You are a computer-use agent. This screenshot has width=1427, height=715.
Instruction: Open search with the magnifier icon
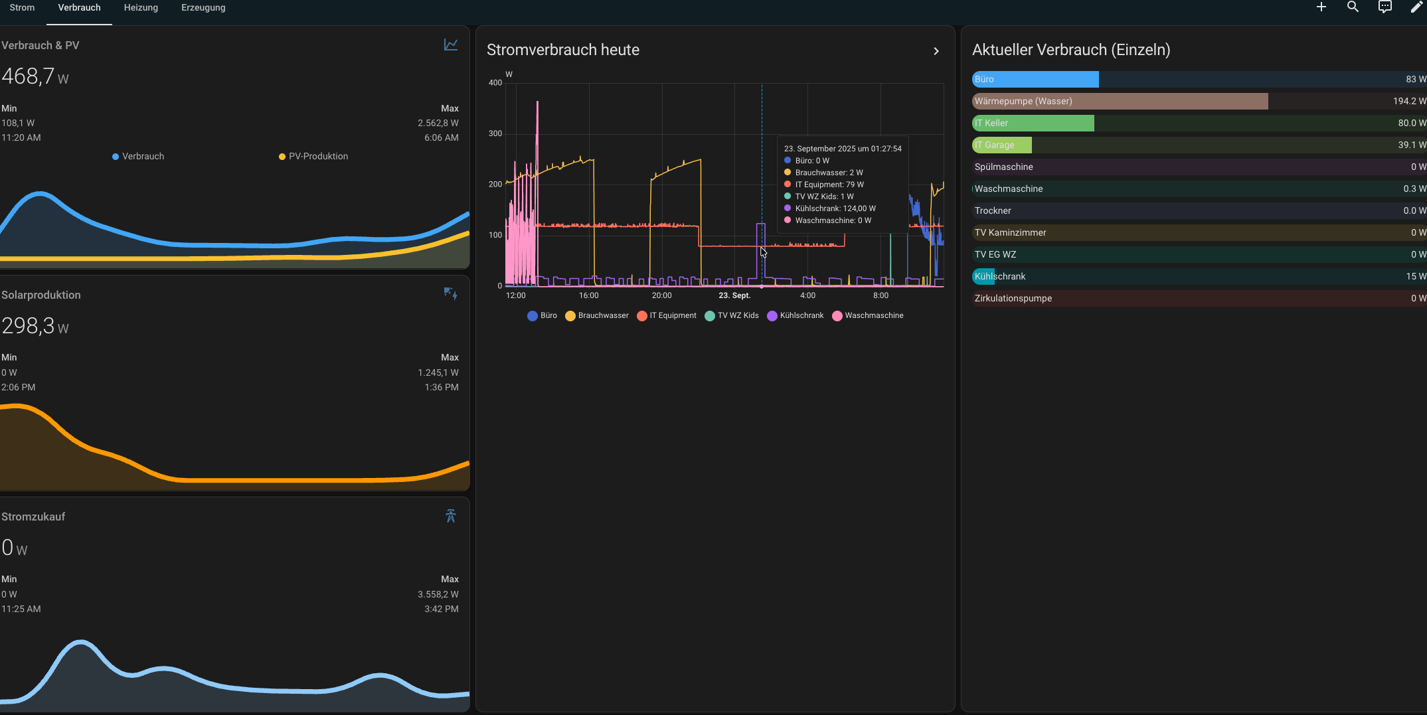(1353, 7)
